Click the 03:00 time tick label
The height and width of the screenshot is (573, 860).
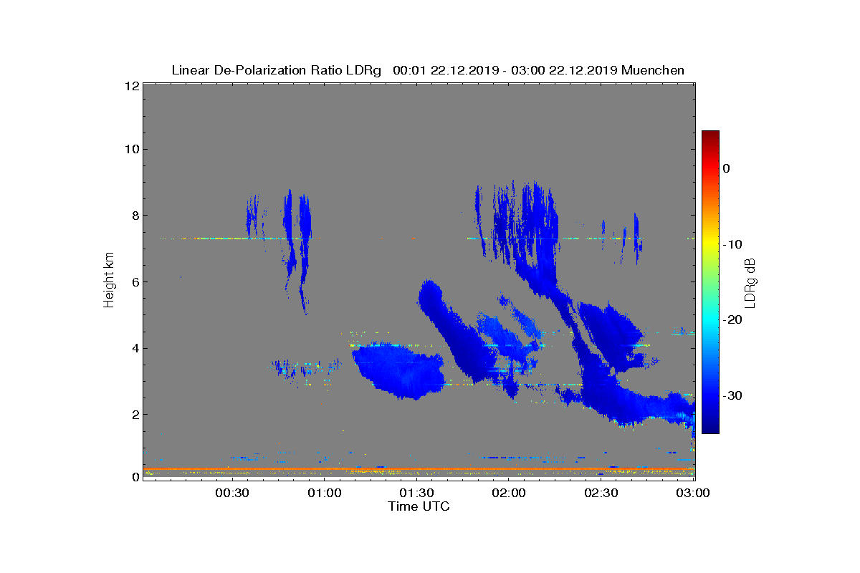click(693, 493)
